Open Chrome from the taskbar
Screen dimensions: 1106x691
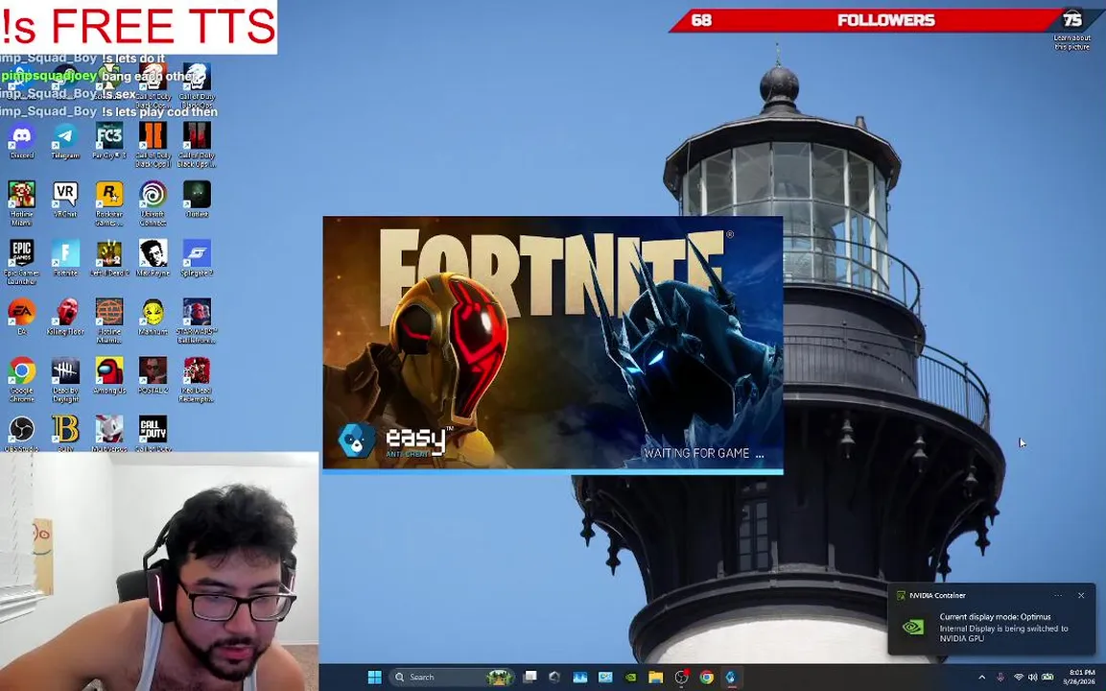tap(707, 677)
